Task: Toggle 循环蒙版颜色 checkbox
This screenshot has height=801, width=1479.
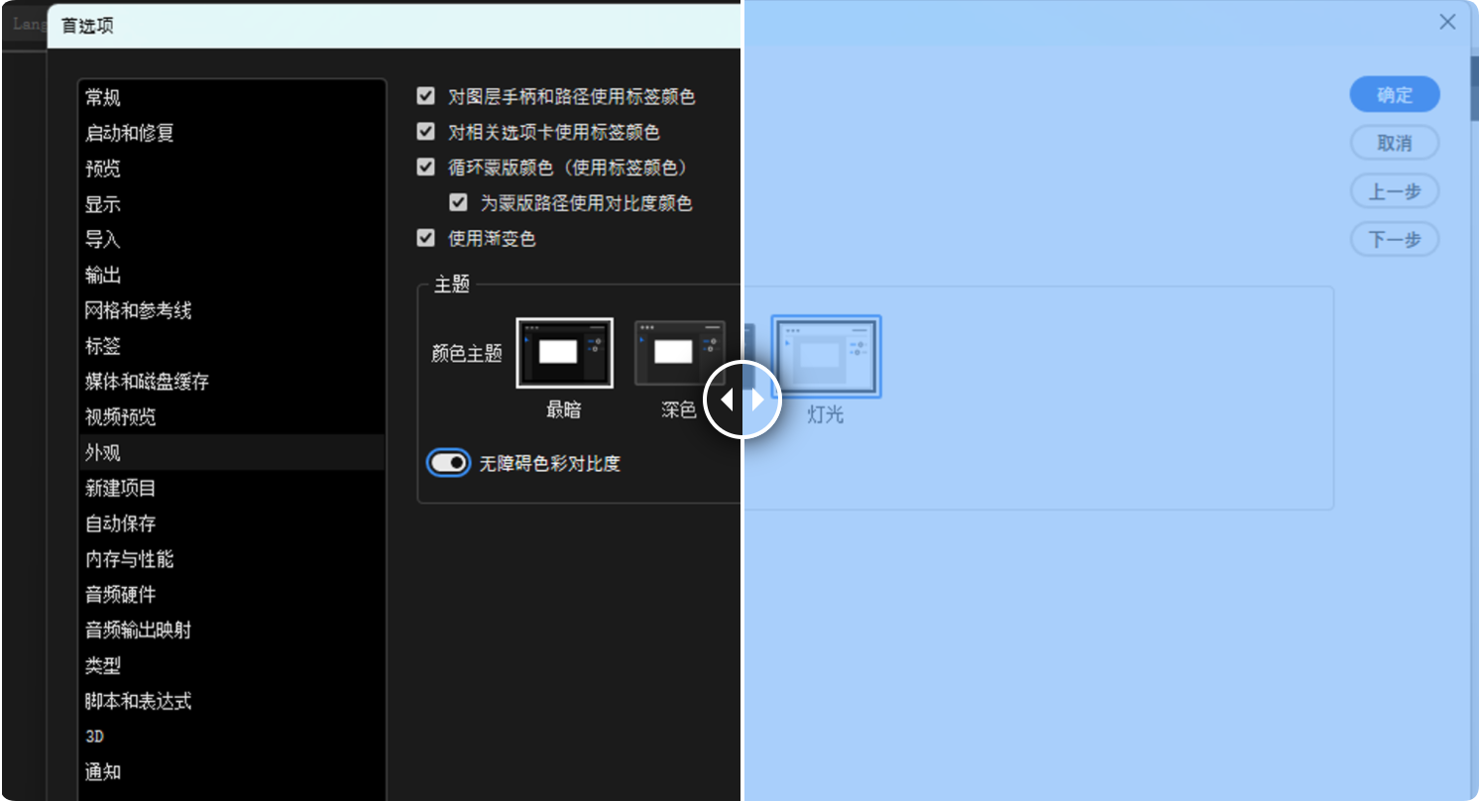Action: click(426, 168)
